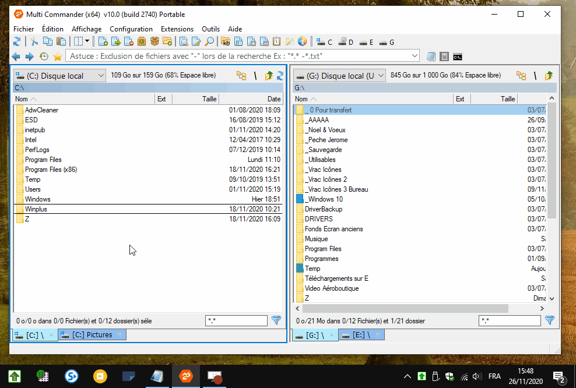Close the [C:] Pictures tab
This screenshot has height=388, width=576.
120,335
